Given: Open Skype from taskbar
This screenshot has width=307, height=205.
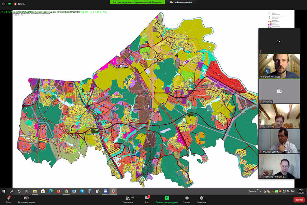Looking at the screenshot, I should (x=82, y=191).
